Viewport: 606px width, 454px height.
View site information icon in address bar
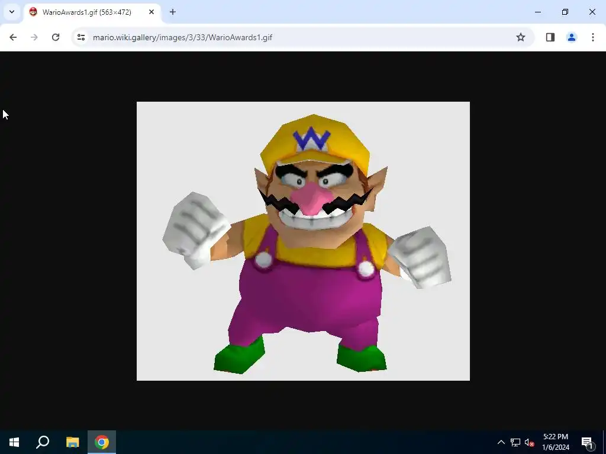point(80,37)
